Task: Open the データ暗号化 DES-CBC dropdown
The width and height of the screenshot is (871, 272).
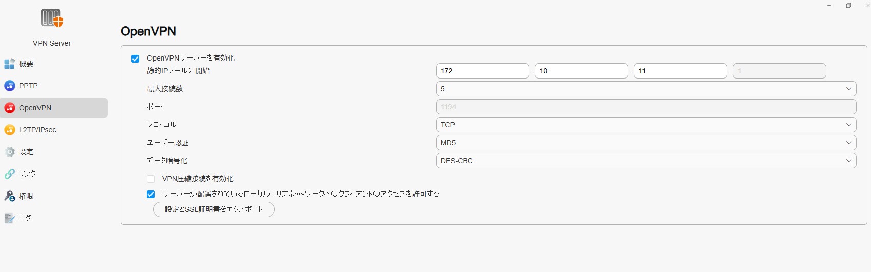Action: (646, 161)
